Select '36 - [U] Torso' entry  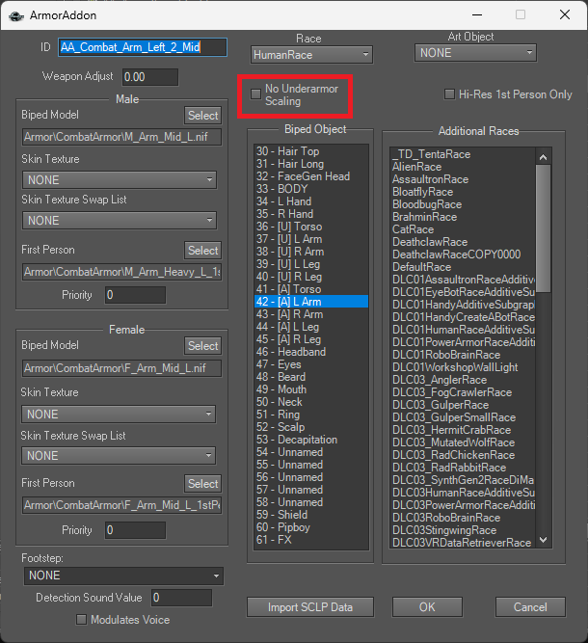[311, 227]
